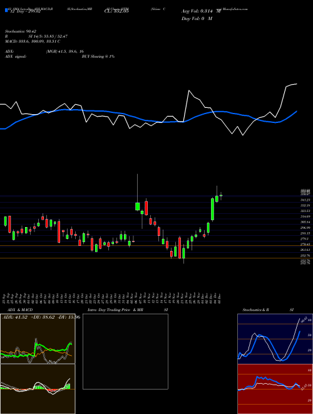Viewport: 313px width, 414px height.
Task: Open the ADX indicator mini chart with green line
Action: tap(38, 339)
